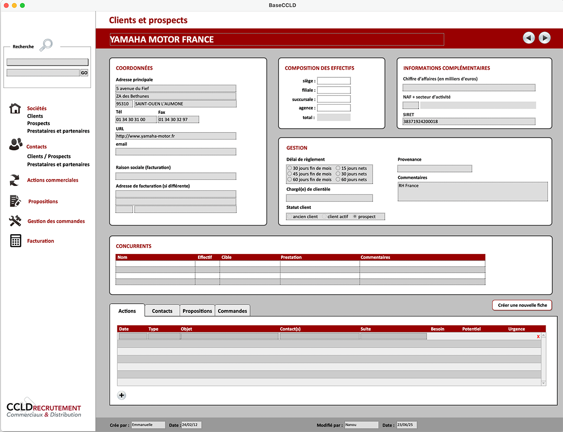Screen dimensions: 563x432
Task: Click the magnifying glass search icon
Action: (x=46, y=45)
